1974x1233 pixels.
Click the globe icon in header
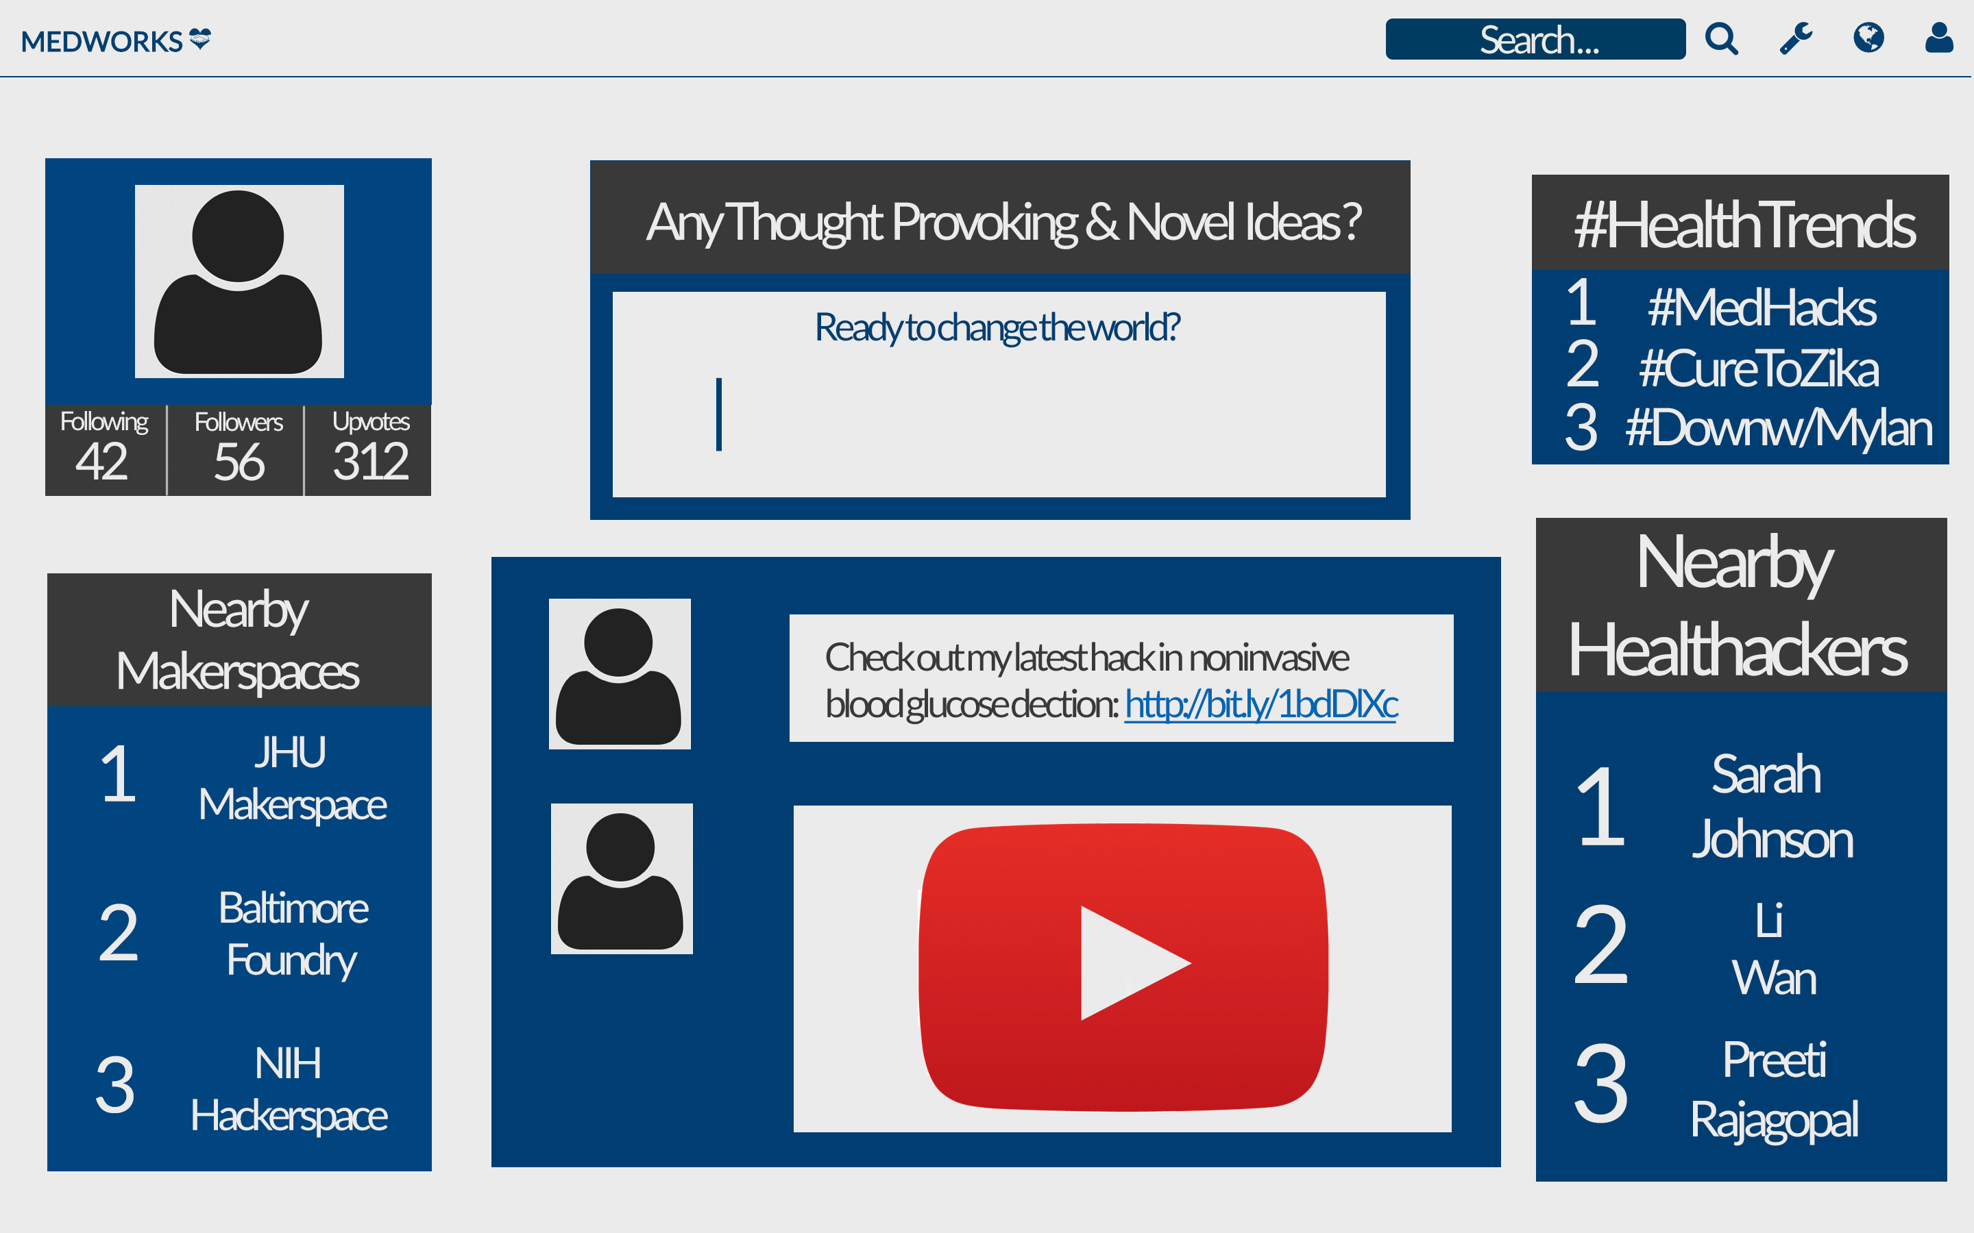point(1868,38)
